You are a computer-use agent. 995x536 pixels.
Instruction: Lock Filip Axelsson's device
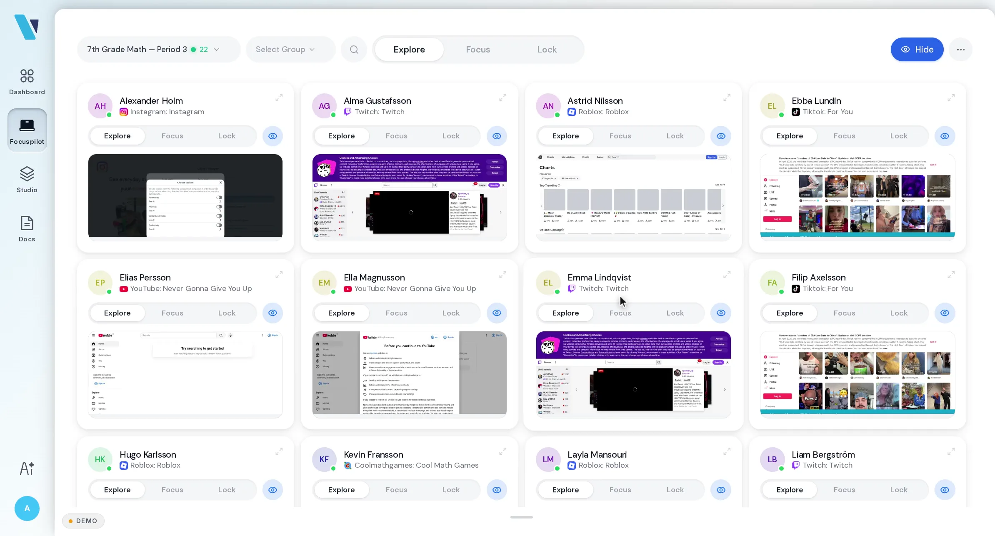899,313
